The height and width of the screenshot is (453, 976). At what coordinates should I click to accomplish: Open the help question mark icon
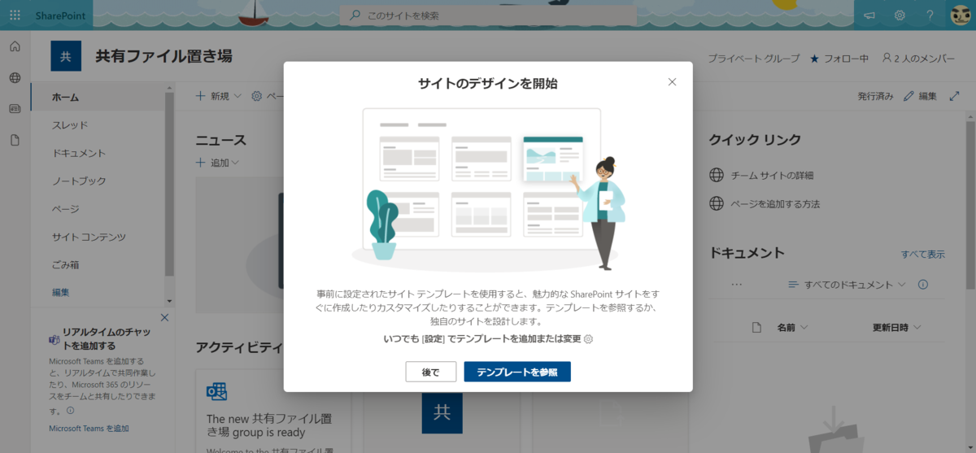tap(930, 15)
